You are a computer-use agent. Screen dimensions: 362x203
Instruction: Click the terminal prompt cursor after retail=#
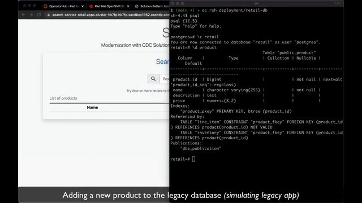(193, 159)
